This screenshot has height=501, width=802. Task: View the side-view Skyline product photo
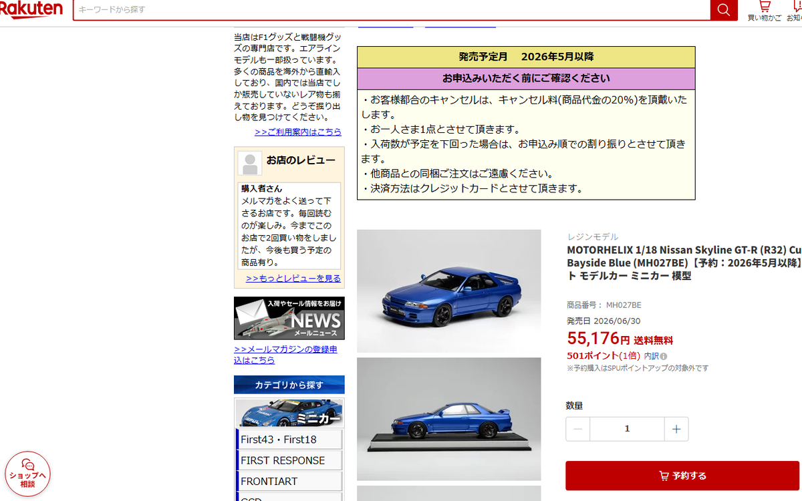[x=448, y=419]
